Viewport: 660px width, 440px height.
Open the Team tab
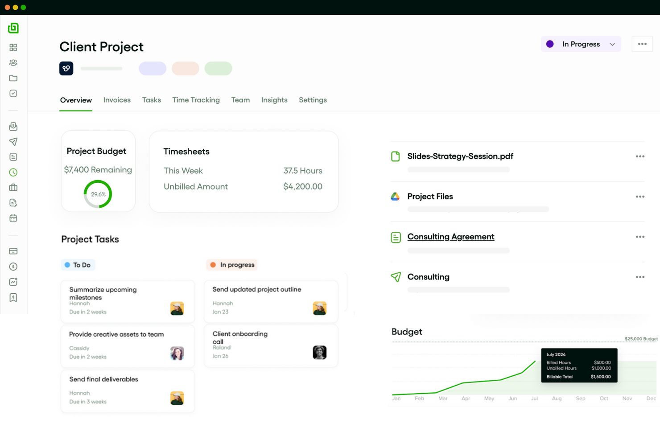(x=240, y=100)
